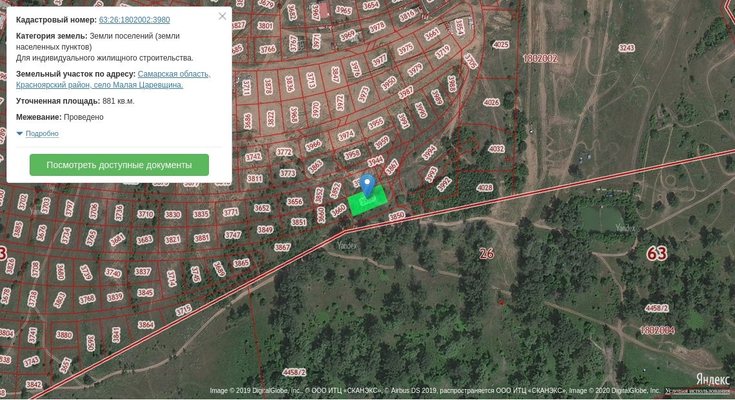Select parcel labeled 3864

tap(146, 325)
